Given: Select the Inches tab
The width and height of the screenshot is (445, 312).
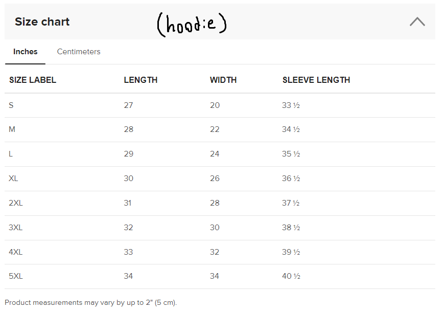Looking at the screenshot, I should [x=26, y=52].
